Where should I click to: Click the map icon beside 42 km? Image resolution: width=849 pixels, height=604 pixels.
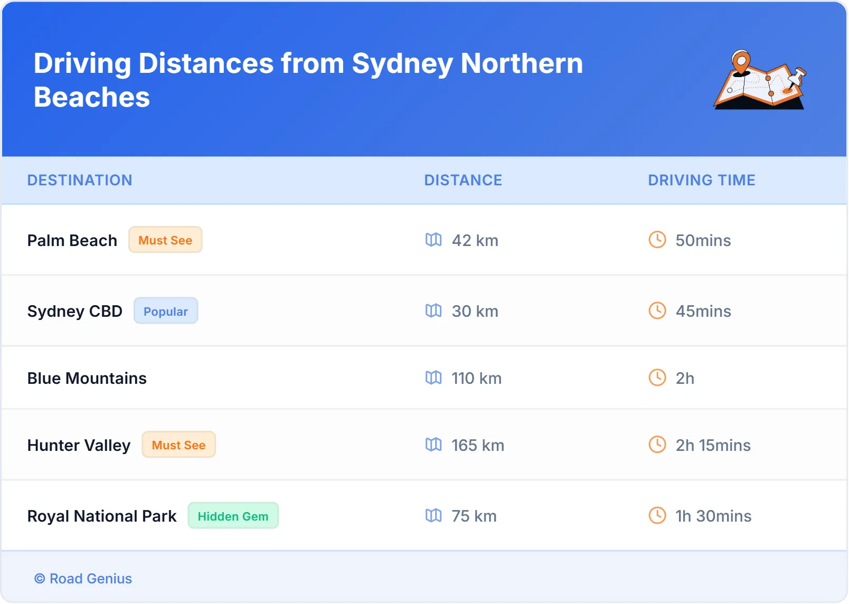pyautogui.click(x=433, y=240)
